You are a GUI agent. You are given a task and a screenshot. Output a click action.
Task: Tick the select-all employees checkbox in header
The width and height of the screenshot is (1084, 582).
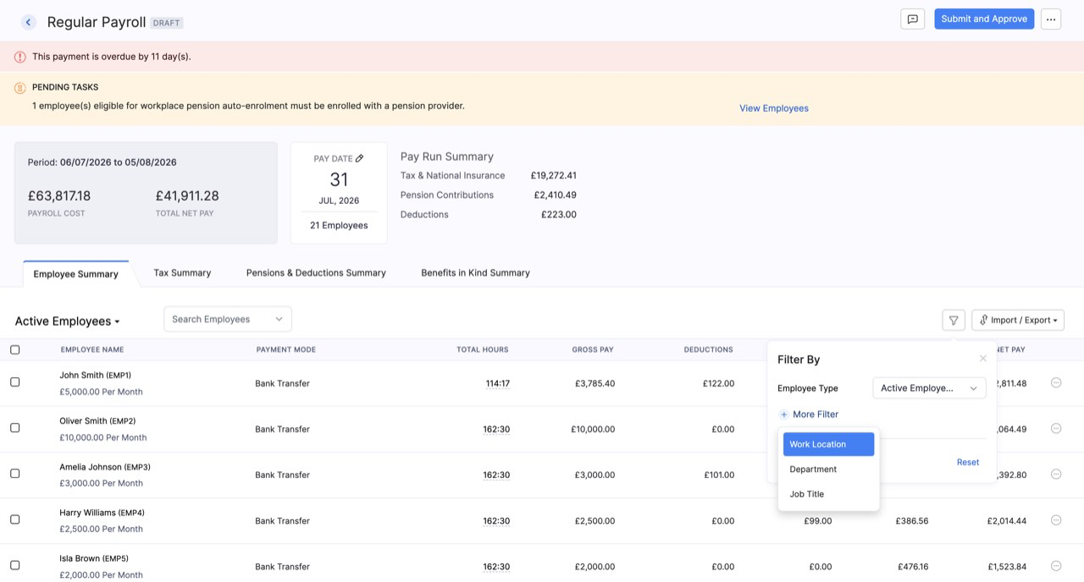[x=14, y=349]
